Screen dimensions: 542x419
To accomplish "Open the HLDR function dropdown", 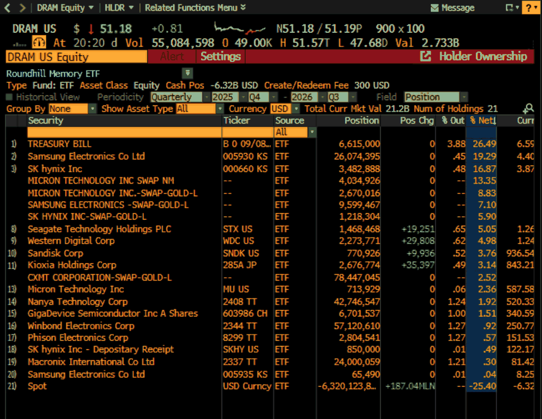I will tap(119, 7).
